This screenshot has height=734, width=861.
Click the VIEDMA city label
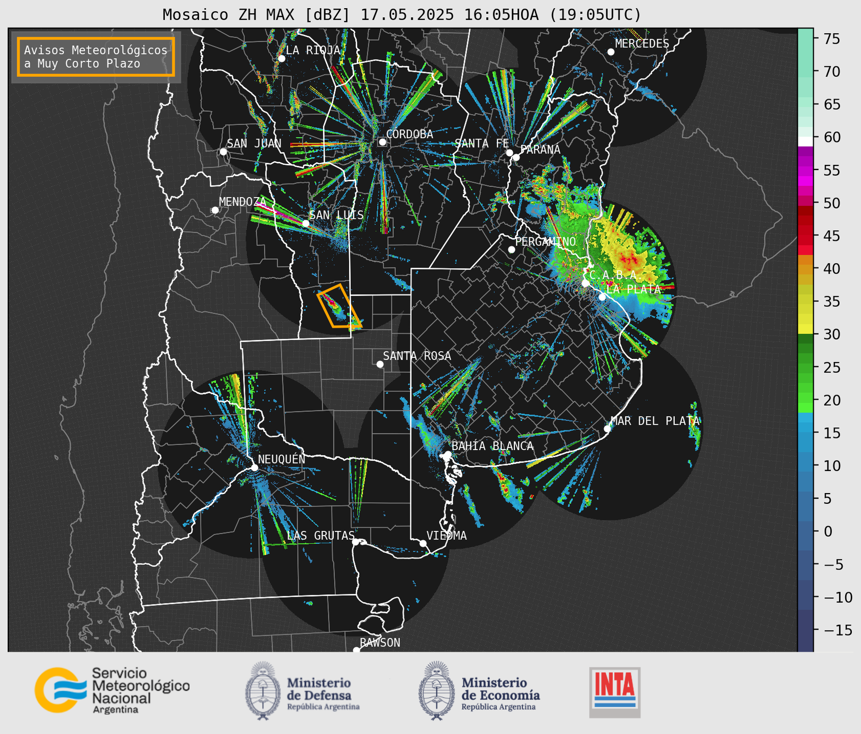click(x=447, y=535)
